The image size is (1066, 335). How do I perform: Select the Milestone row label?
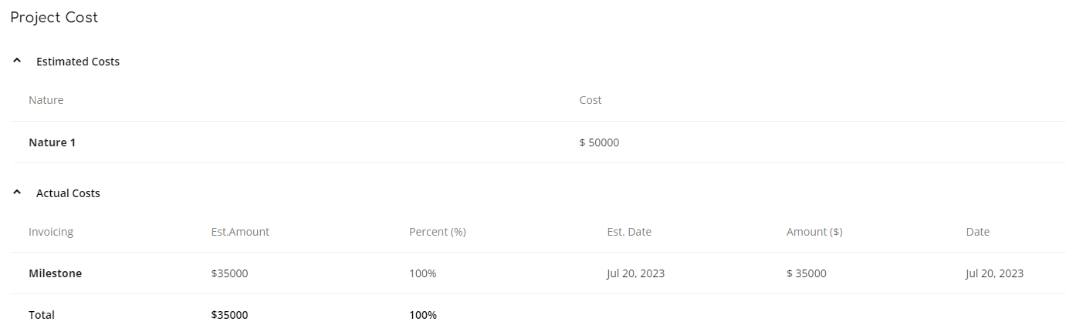click(55, 273)
